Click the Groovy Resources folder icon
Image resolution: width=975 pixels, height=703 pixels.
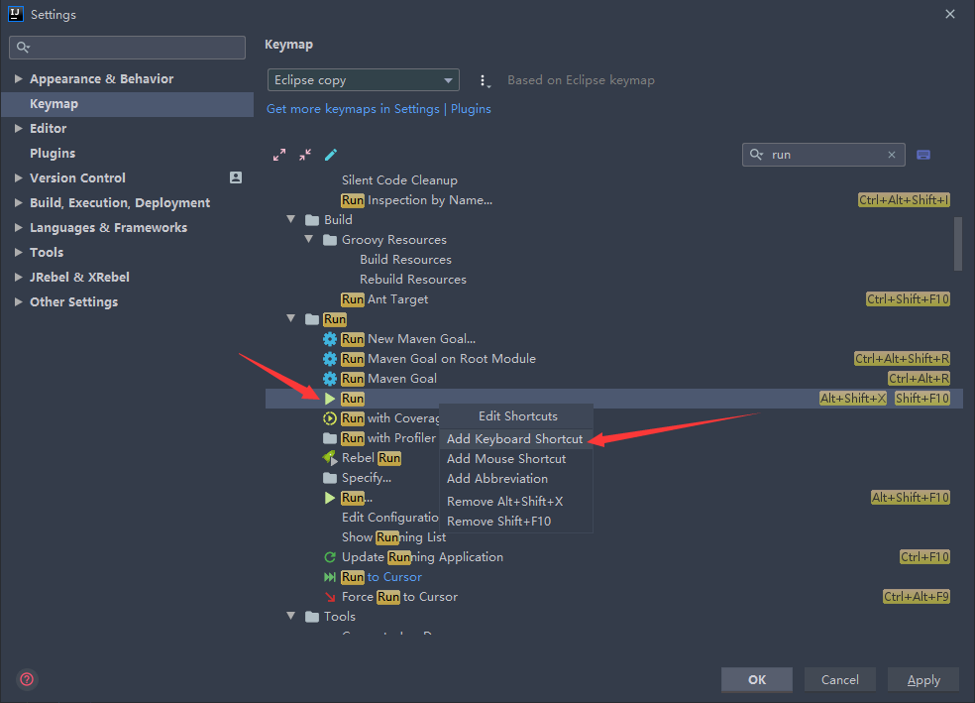click(330, 240)
